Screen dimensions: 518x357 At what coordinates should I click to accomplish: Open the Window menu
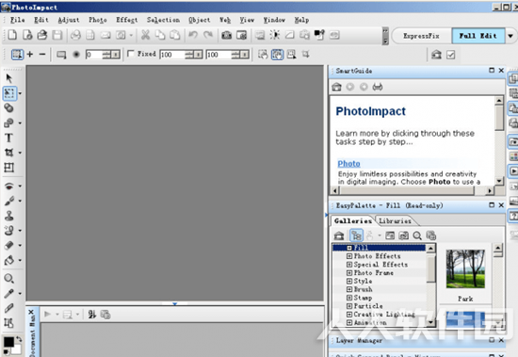274,20
